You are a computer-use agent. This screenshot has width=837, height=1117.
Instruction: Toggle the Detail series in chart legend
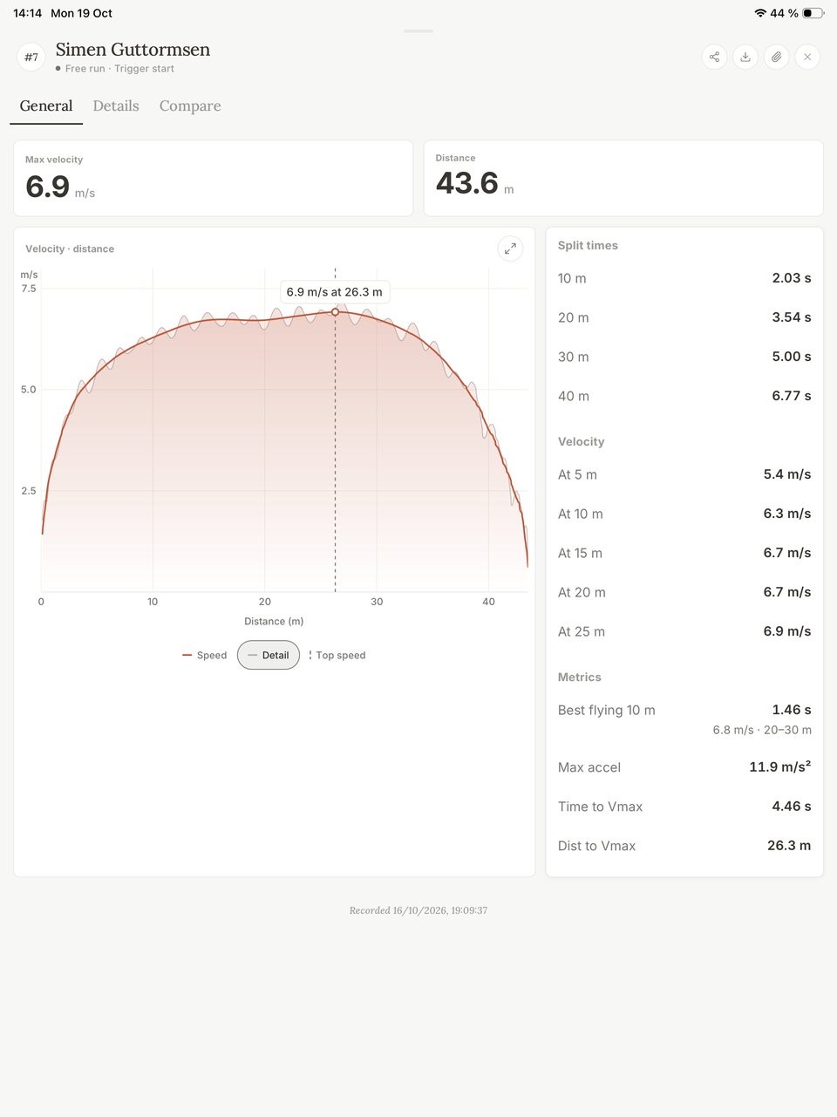(x=269, y=655)
